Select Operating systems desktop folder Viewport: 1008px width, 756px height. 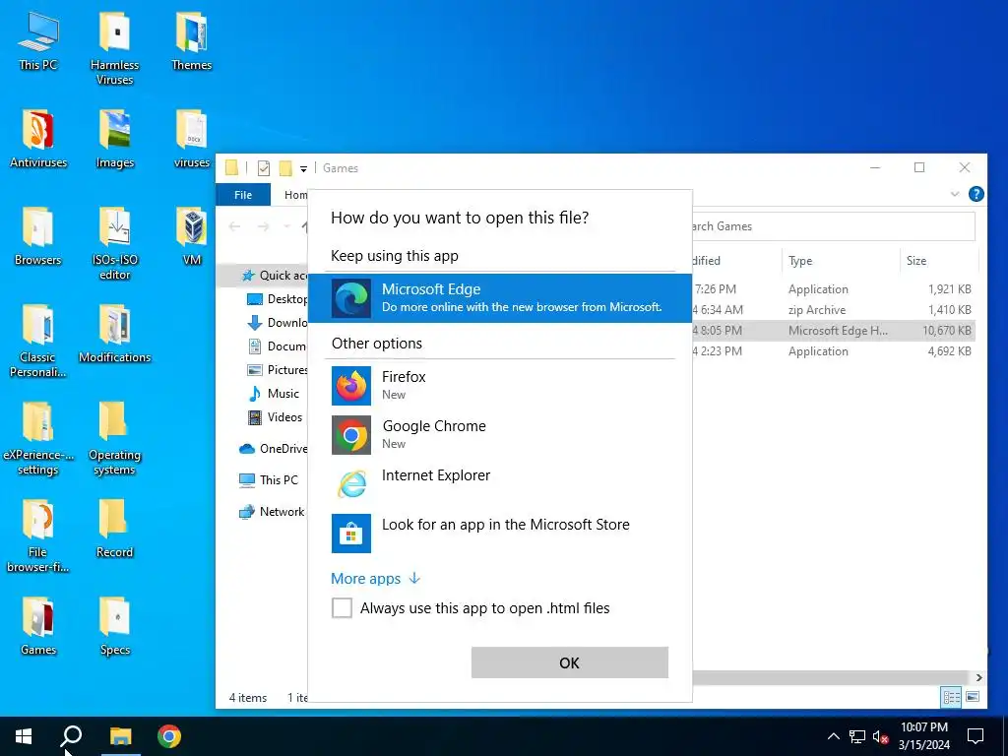point(115,439)
